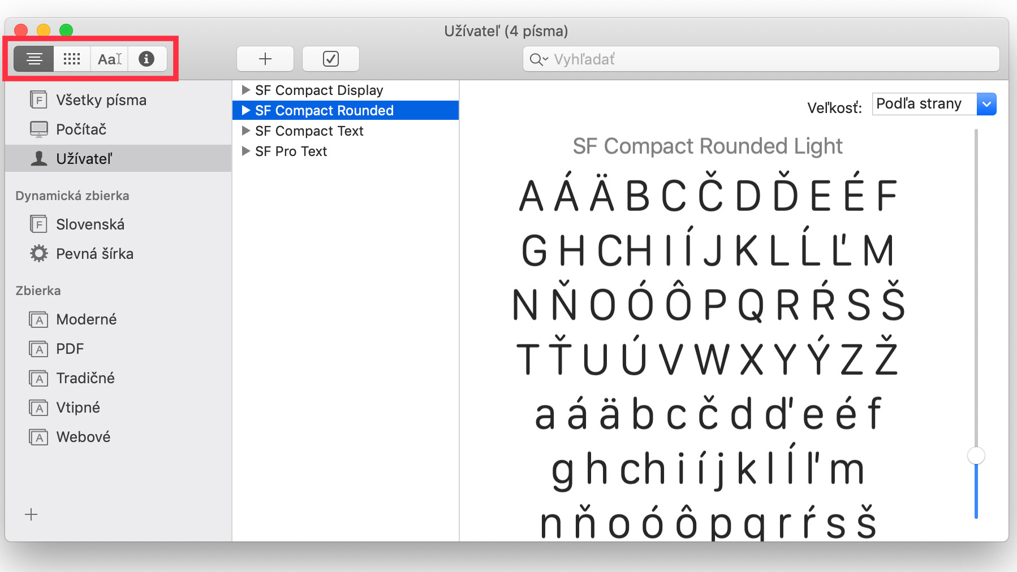Click Dynamická zbierka section header
This screenshot has width=1017, height=572.
coord(72,196)
